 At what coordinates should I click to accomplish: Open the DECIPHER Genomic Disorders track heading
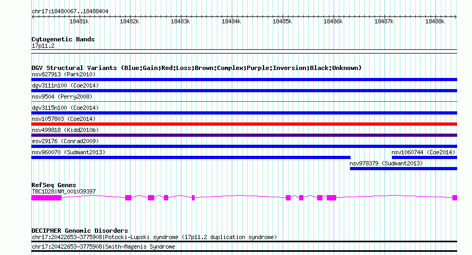[80, 231]
